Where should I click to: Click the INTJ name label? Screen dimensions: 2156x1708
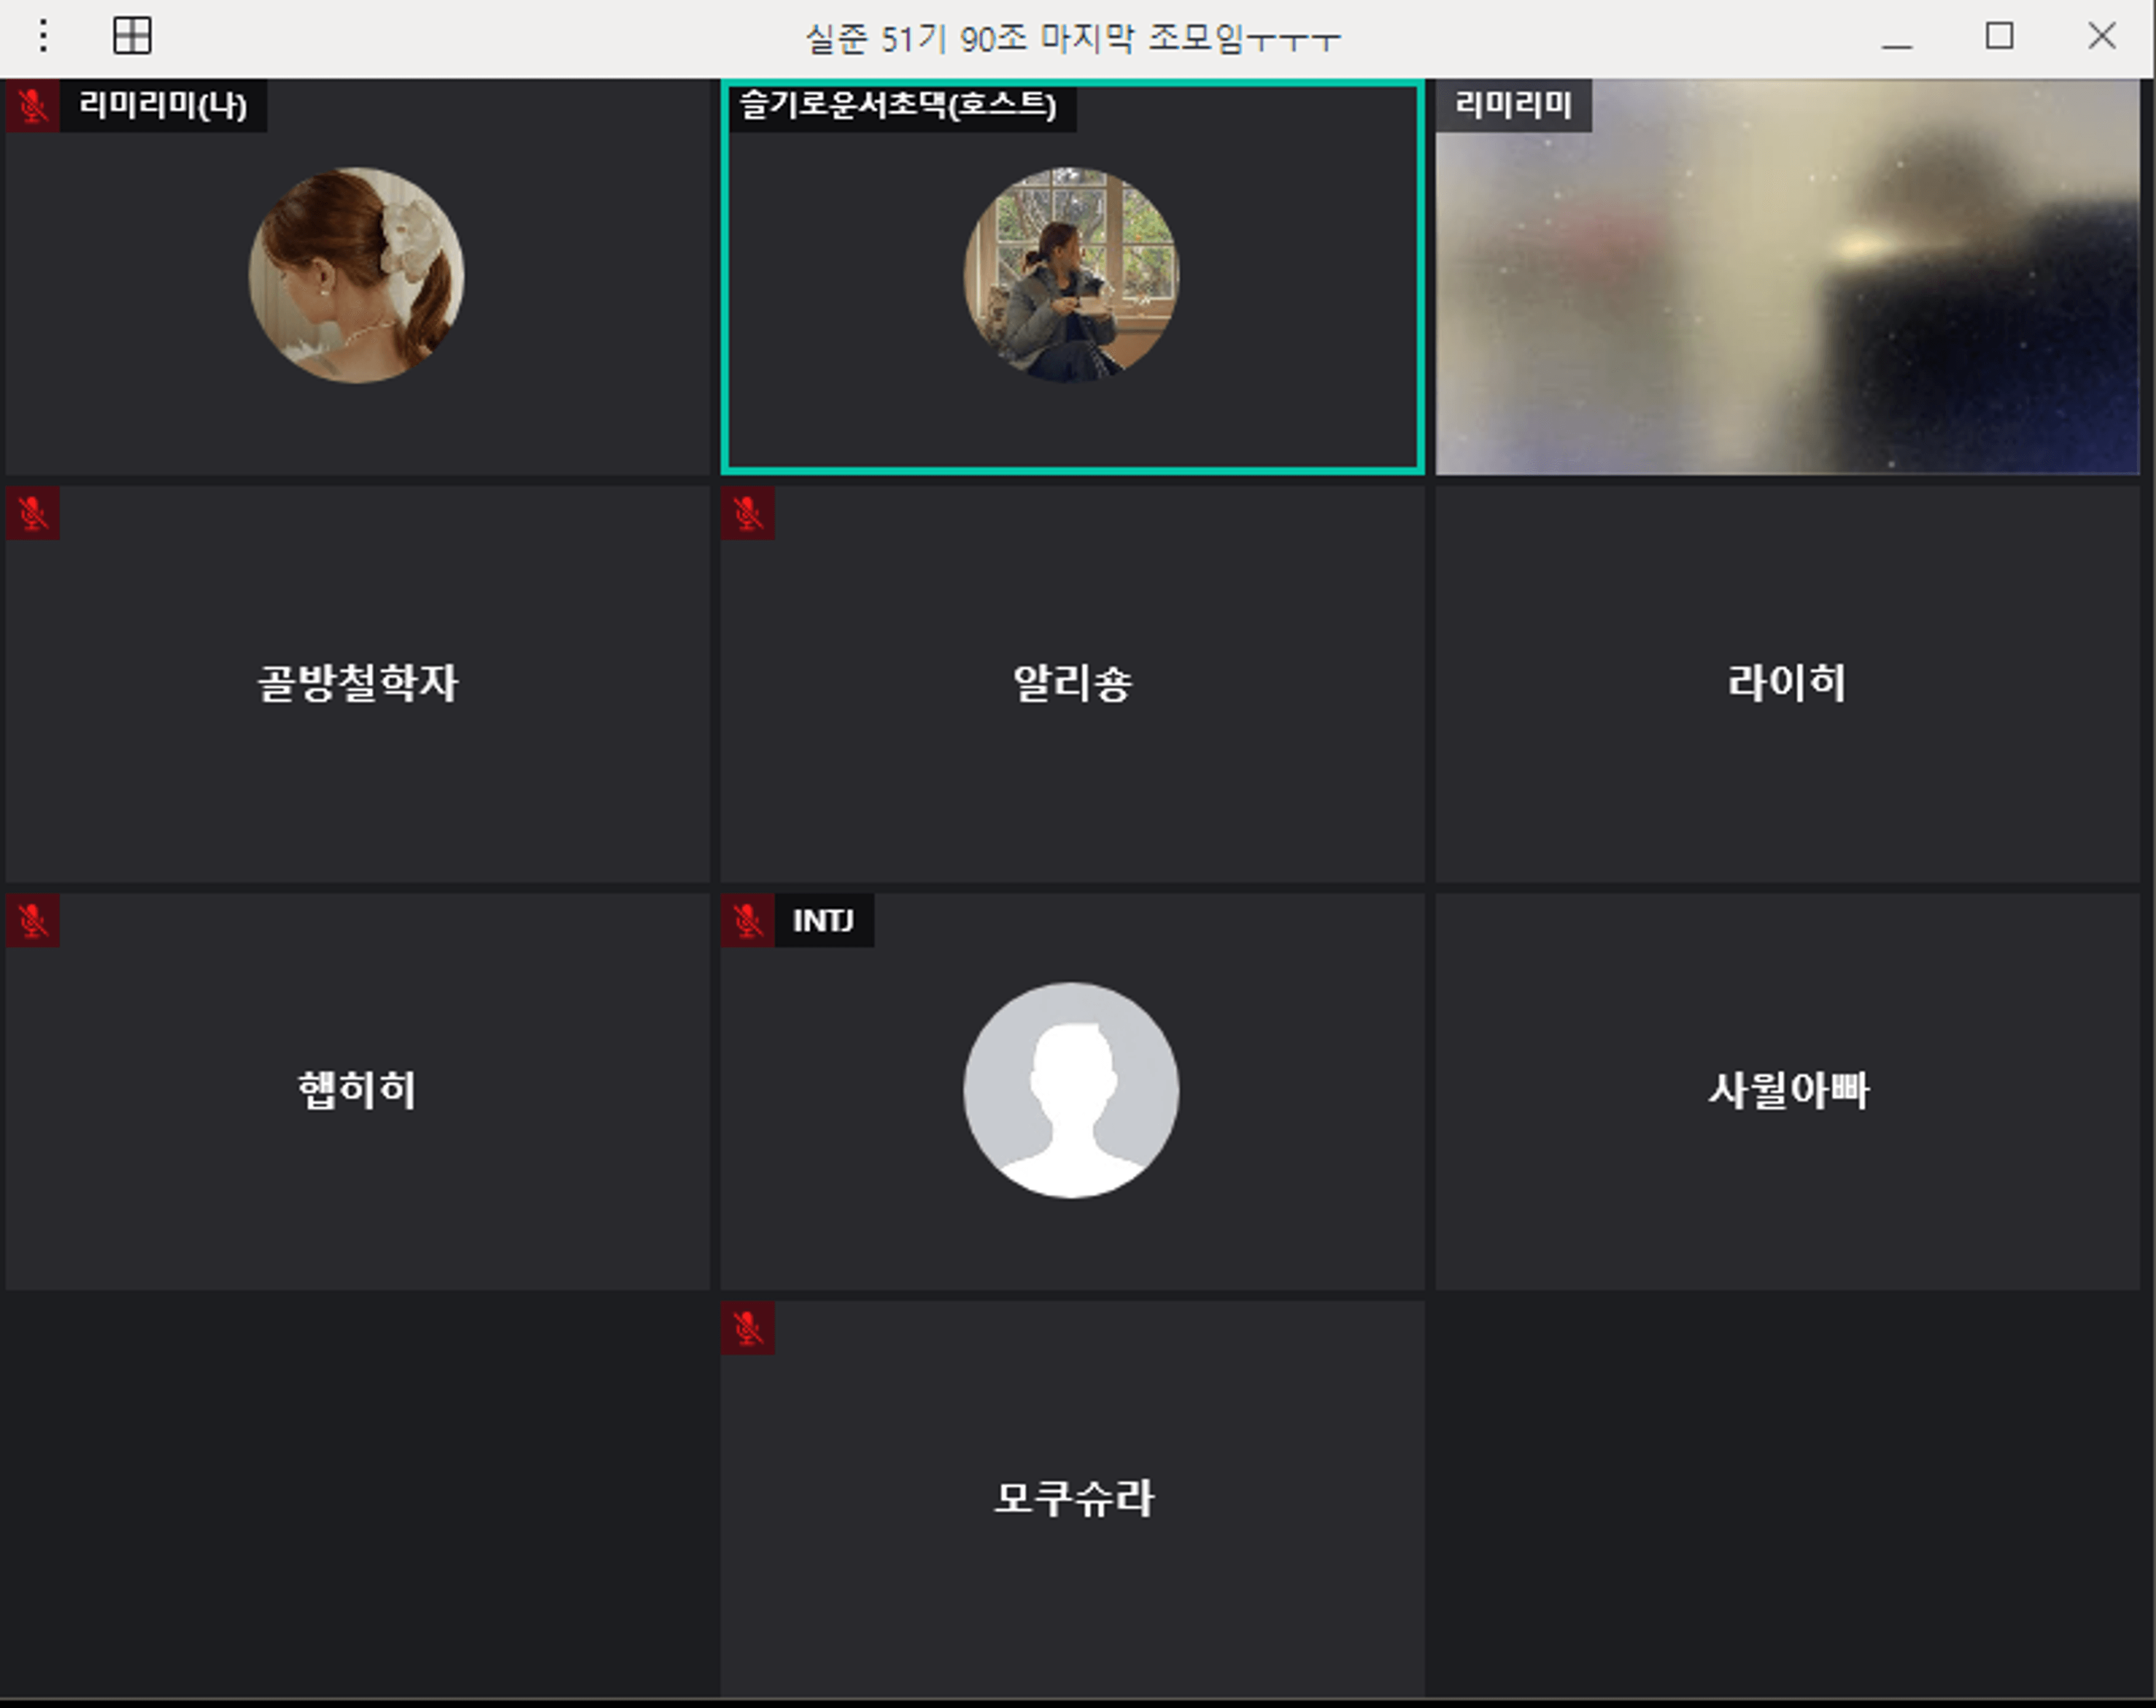click(x=823, y=920)
